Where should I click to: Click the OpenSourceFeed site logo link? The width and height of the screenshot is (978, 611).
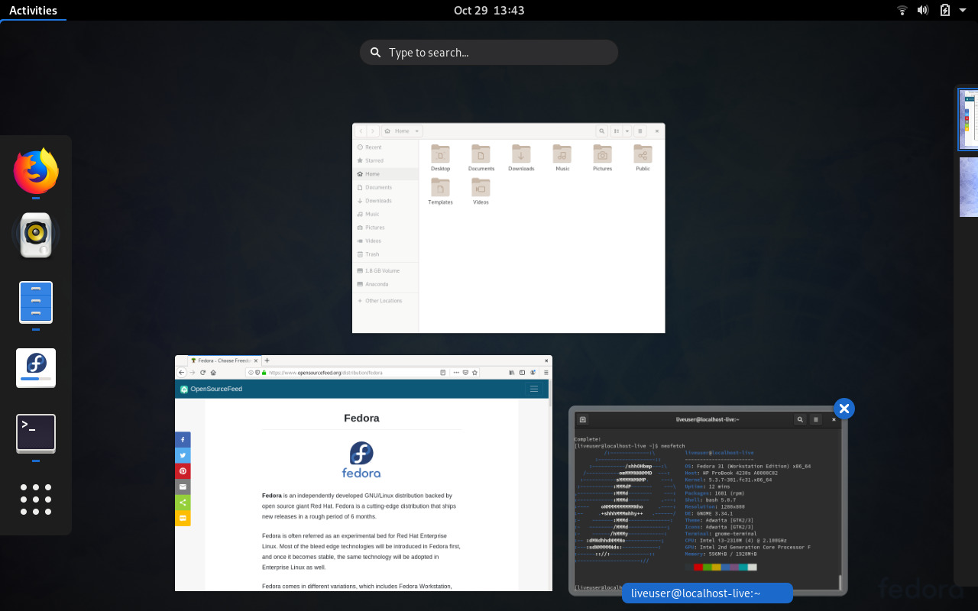click(x=212, y=389)
